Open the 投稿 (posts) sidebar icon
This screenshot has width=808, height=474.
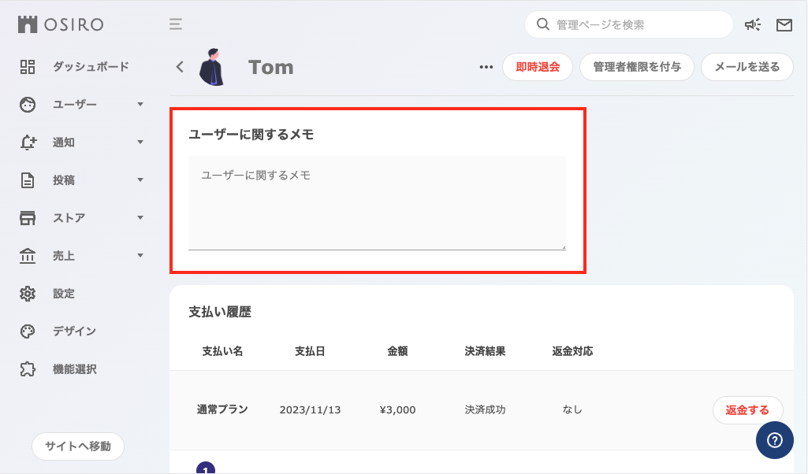pyautogui.click(x=28, y=180)
